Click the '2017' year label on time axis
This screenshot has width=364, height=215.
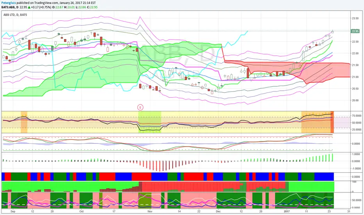tap(287, 211)
